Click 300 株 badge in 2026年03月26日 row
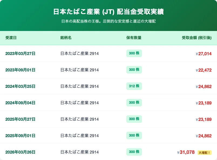 click(134, 152)
